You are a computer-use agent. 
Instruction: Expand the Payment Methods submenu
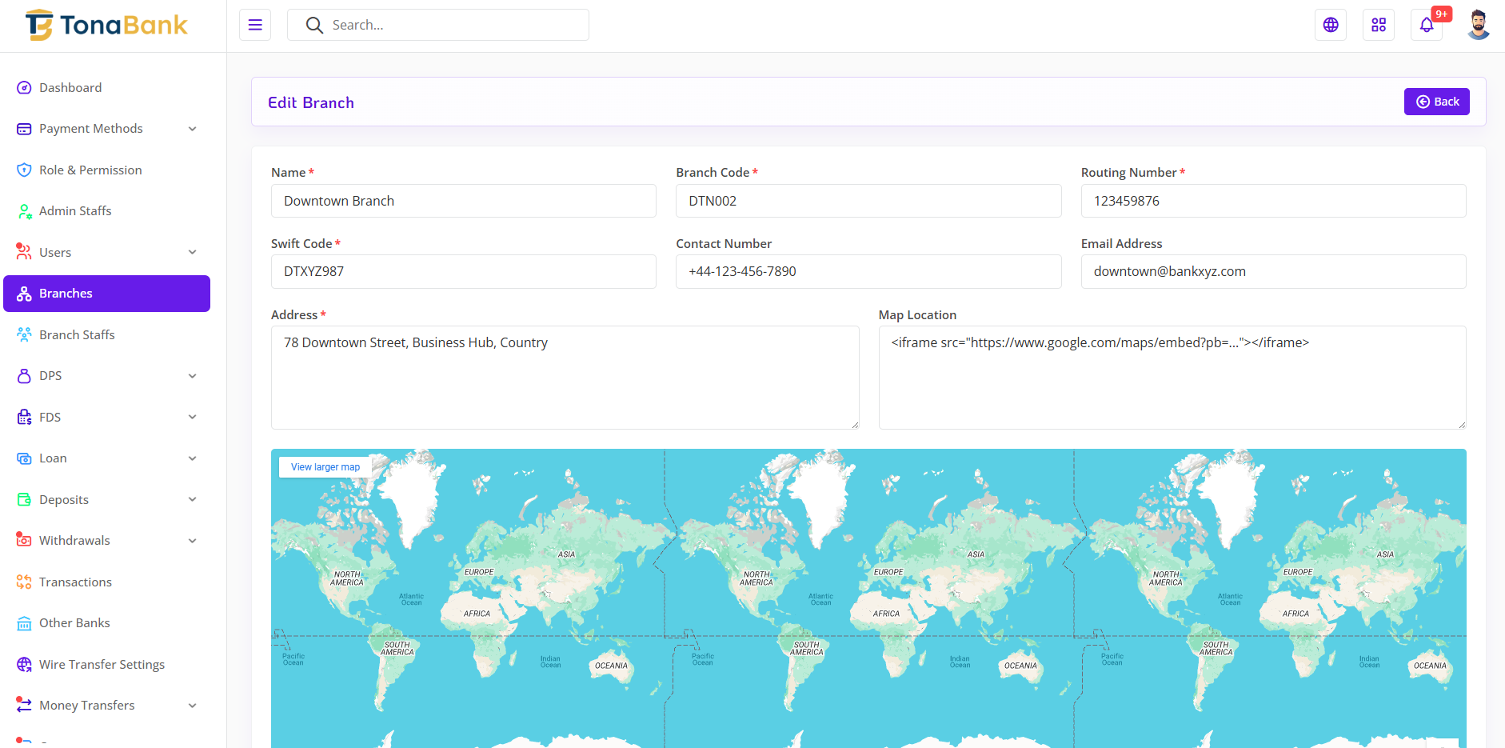pos(192,129)
